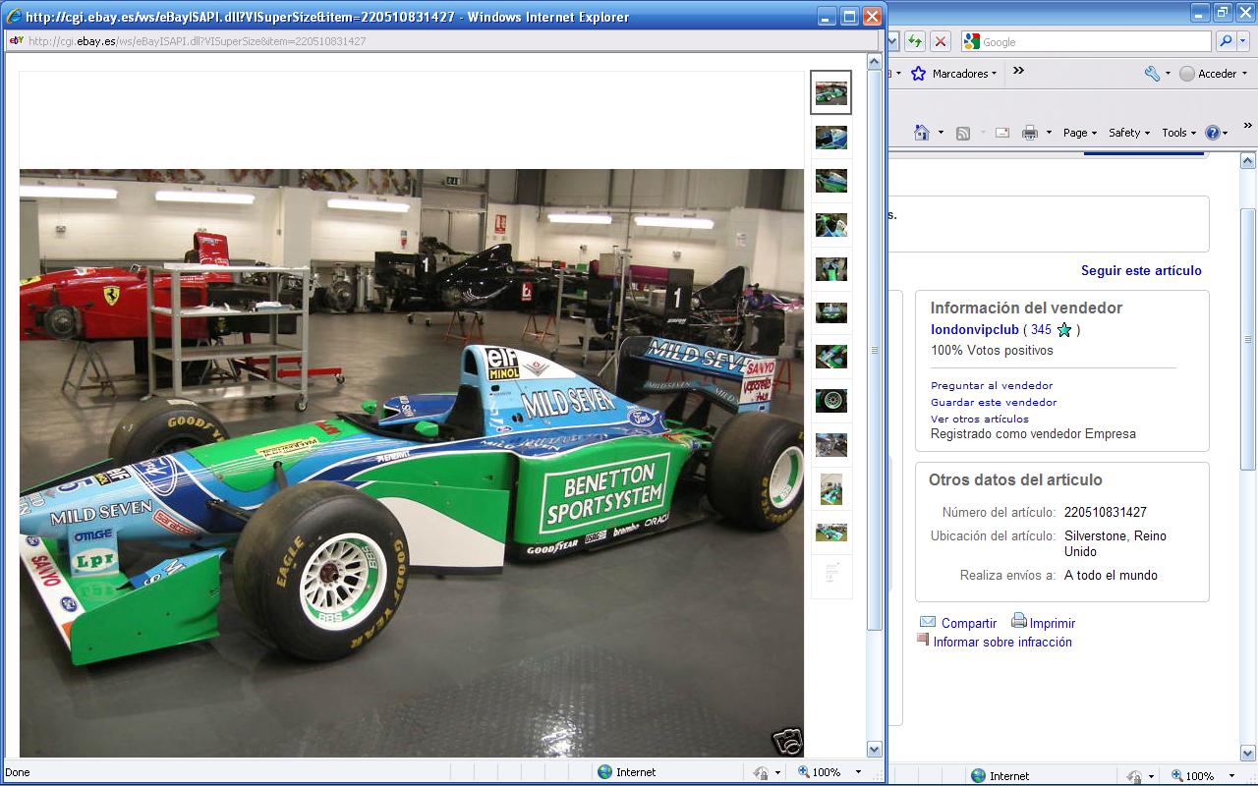Viewport: 1258px width, 786px height.
Task: Select the second thumbnail in the image strip
Action: 830,137
